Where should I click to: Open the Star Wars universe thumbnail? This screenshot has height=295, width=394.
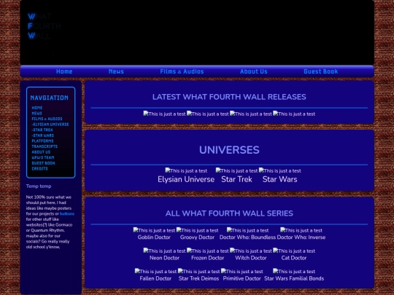(x=280, y=171)
